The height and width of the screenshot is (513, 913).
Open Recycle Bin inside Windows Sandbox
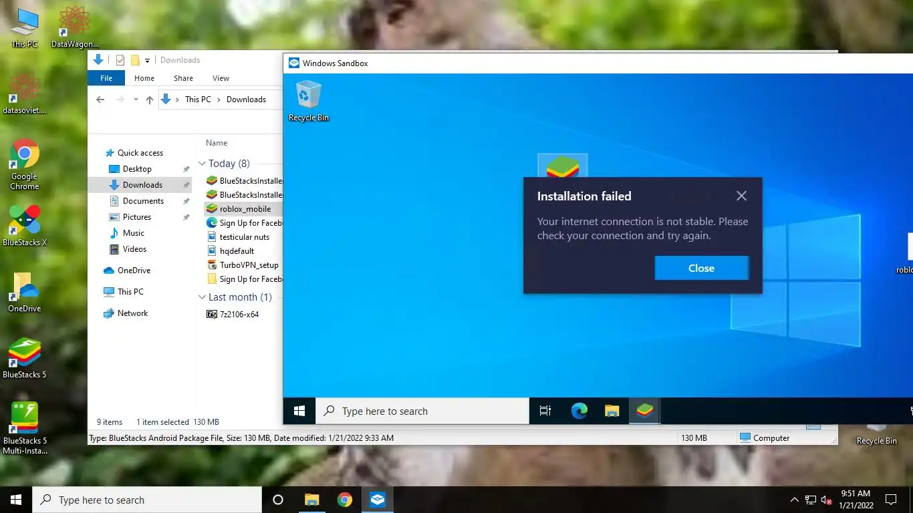tap(308, 101)
